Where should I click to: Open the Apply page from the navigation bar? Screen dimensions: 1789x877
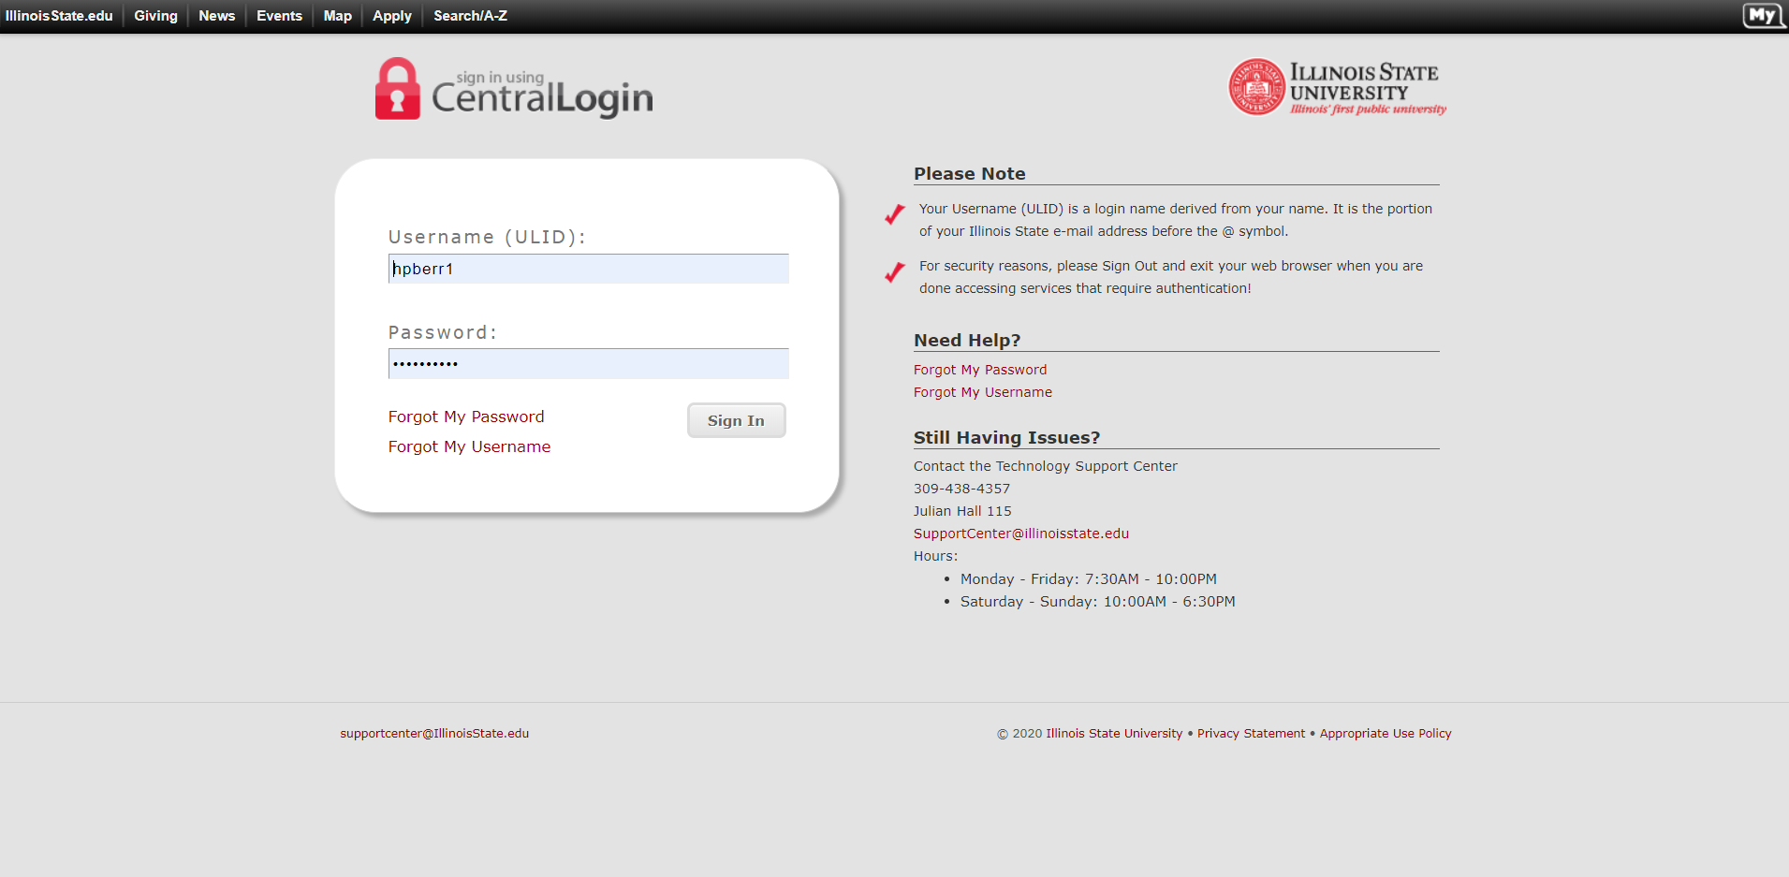pos(391,15)
